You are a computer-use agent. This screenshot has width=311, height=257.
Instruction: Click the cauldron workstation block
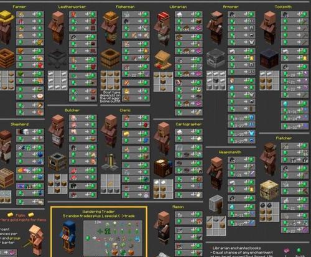coord(57,58)
